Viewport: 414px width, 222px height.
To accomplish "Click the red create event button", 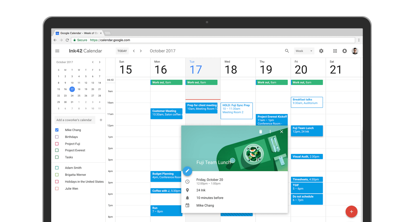I will (x=351, y=212).
